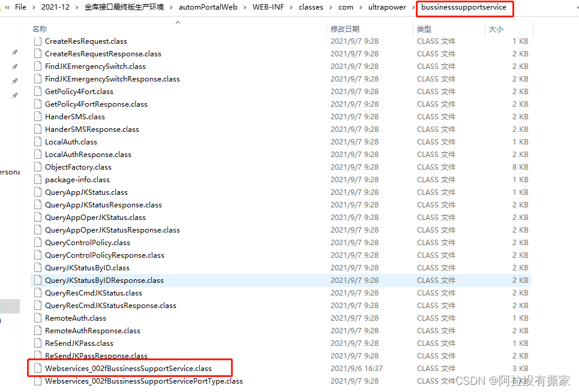
Task: Go to com folder in breadcrumb
Action: [x=346, y=7]
